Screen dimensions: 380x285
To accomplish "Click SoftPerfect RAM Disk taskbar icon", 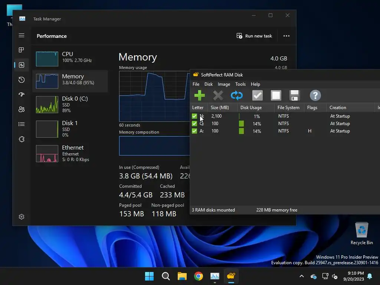I will 231,276.
